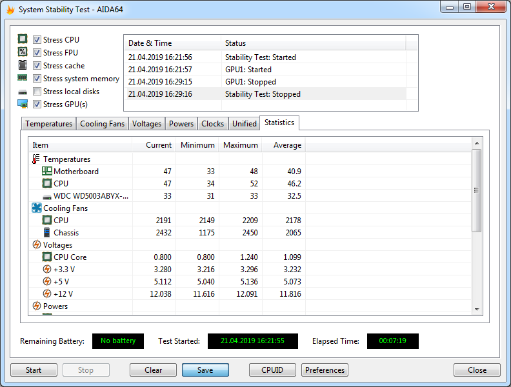
Task: Select the 'GPU1: Started' log entry
Action: (x=266, y=70)
